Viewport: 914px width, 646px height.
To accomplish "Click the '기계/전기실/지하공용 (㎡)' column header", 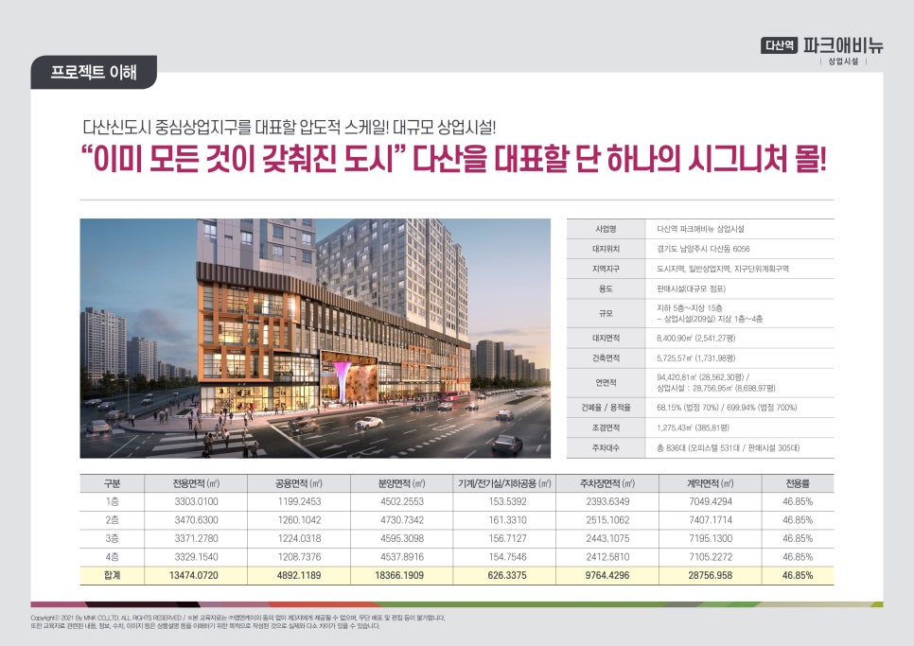I will tap(504, 483).
